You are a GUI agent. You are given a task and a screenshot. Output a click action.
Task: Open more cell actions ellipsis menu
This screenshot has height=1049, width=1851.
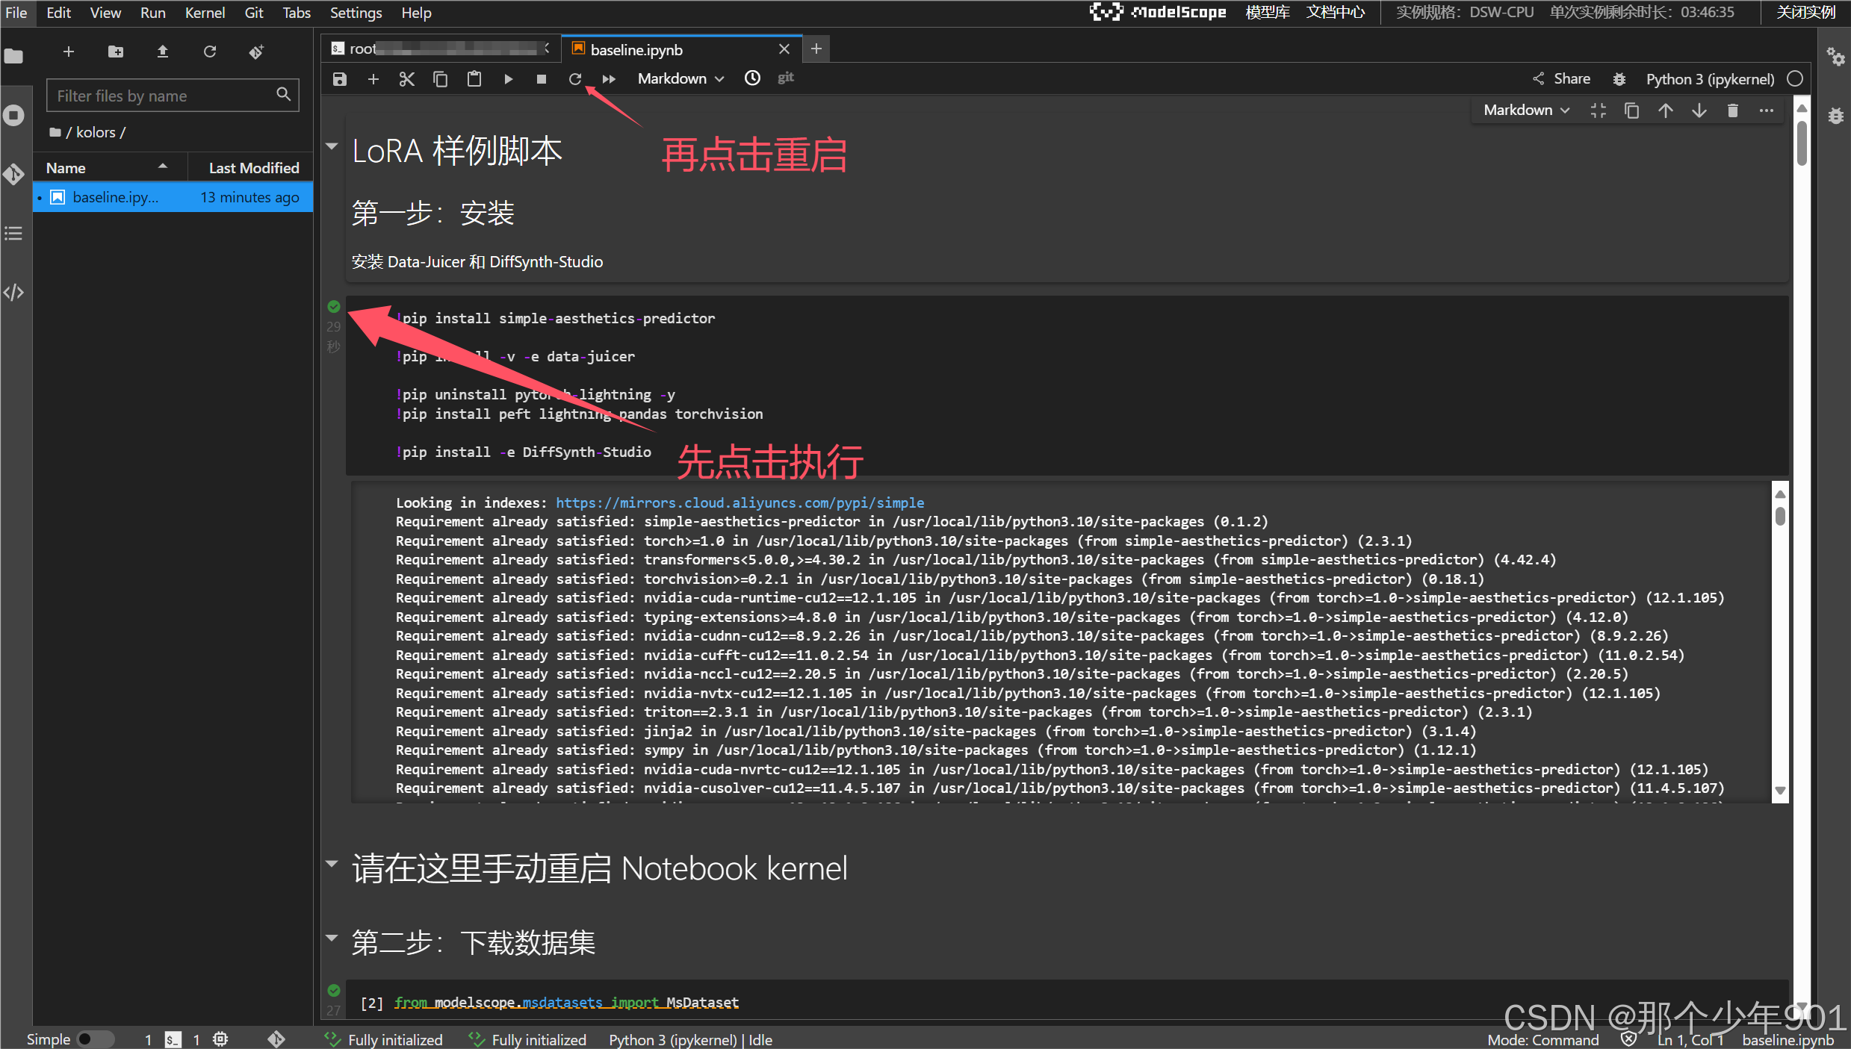(1766, 110)
